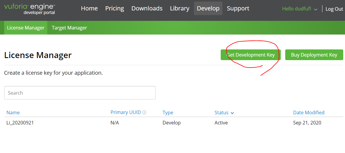Sort licenses by Name column
This screenshot has width=345, height=153.
point(13,113)
